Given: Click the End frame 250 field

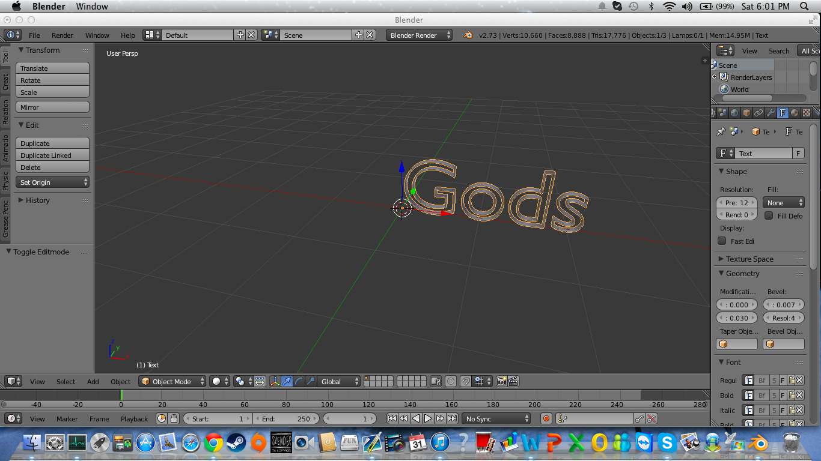Looking at the screenshot, I should click(x=287, y=418).
